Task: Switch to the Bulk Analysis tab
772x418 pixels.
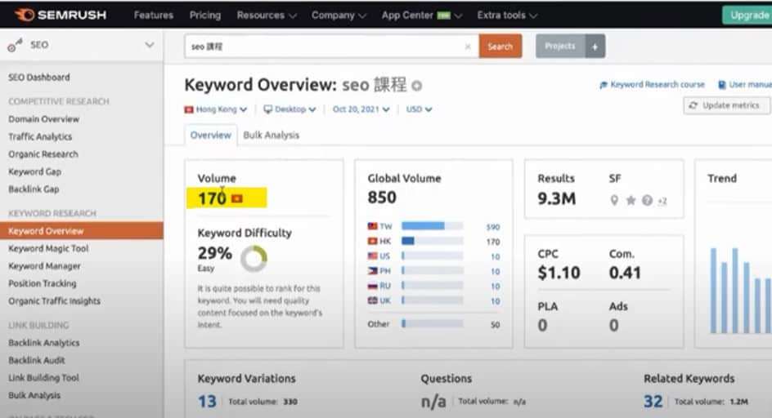Action: (271, 135)
